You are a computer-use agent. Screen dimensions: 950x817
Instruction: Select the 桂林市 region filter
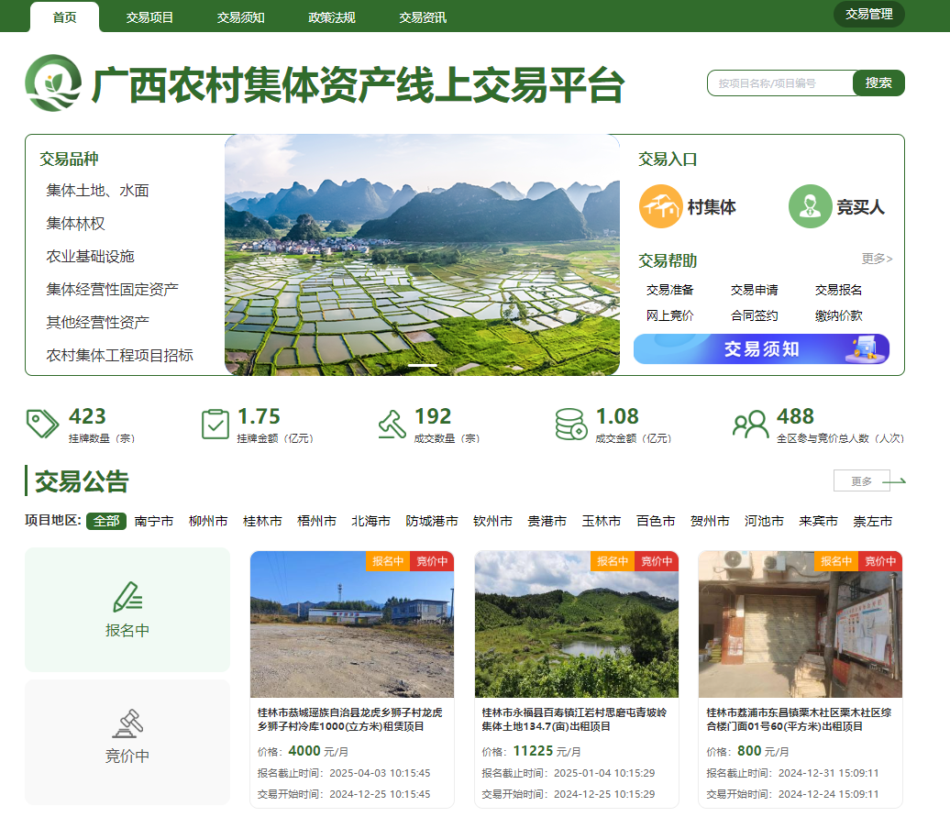[264, 520]
